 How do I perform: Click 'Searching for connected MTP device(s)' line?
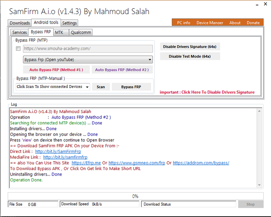[56, 123]
